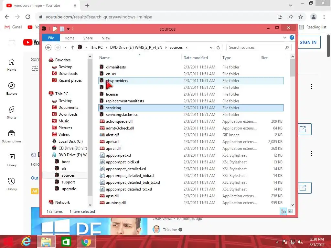The height and width of the screenshot is (248, 331).
Task: Switch to large icons view layout
Action: [291, 211]
